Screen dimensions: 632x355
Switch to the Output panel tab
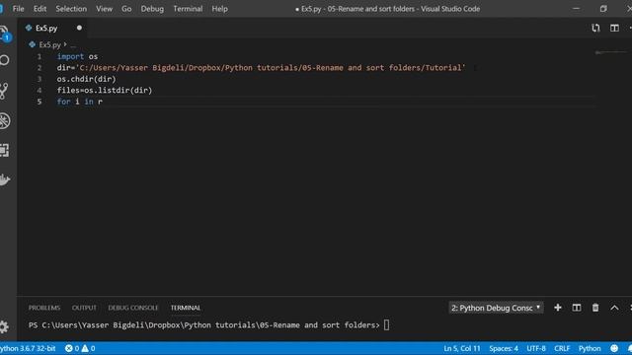[84, 308]
